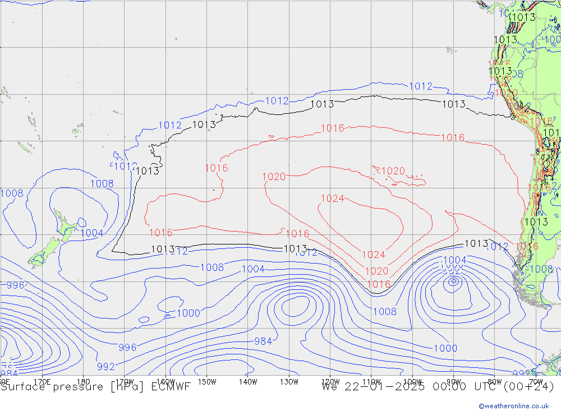Click the forecast date "We 22-01-2025 00:00 UTC" text
Image resolution: width=561 pixels, height=411 pixels.
pyautogui.click(x=412, y=386)
